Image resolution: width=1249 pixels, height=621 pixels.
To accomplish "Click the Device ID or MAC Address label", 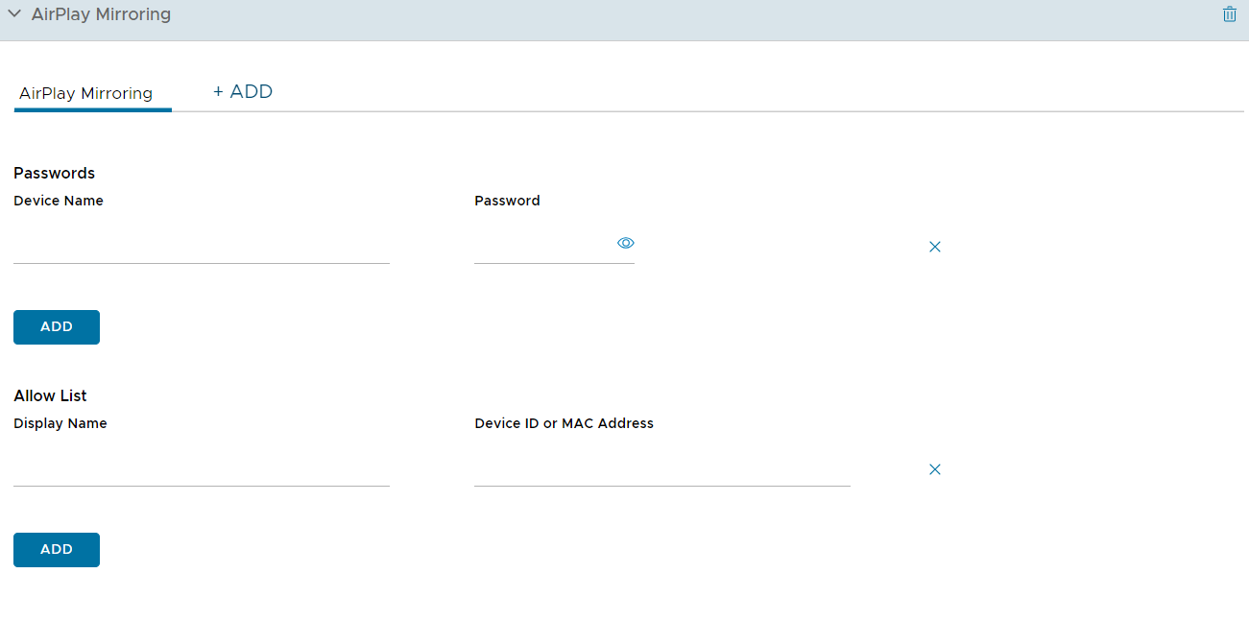I will pyautogui.click(x=564, y=424).
